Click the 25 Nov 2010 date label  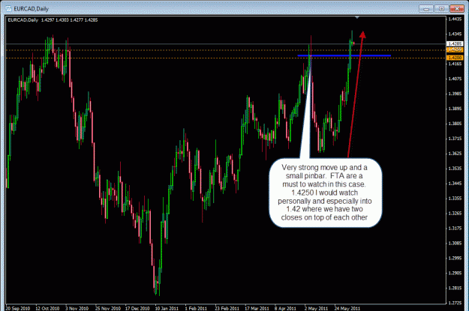(107, 308)
